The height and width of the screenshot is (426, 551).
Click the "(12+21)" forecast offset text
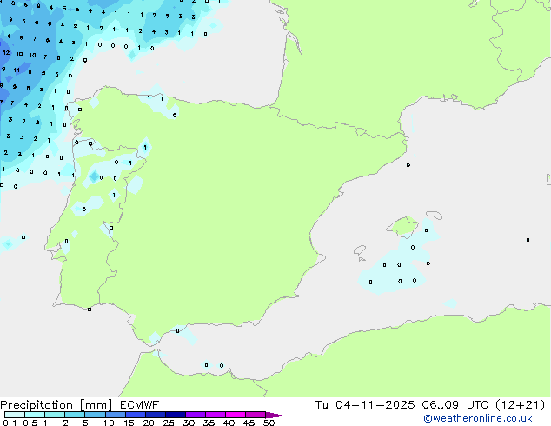coord(520,405)
